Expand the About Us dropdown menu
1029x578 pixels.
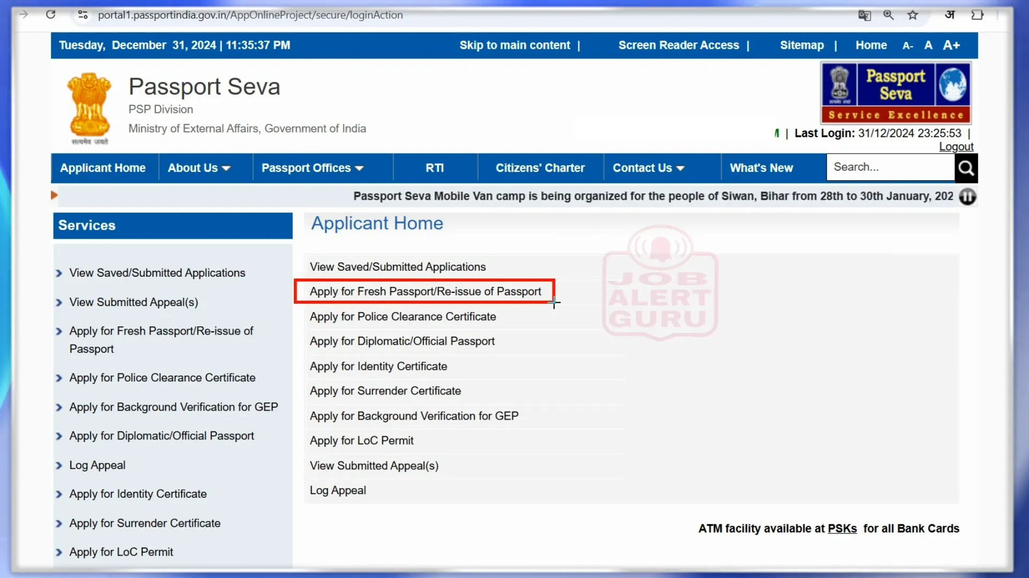click(x=199, y=168)
